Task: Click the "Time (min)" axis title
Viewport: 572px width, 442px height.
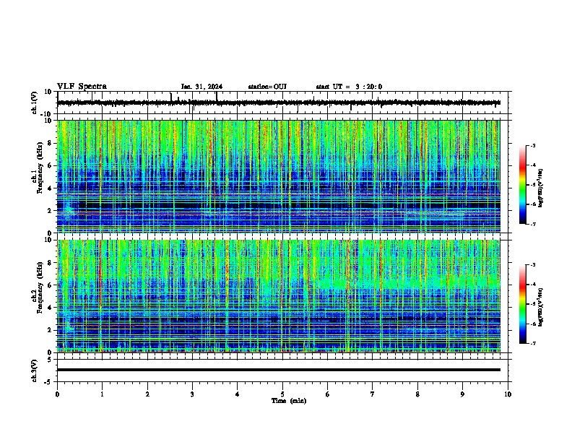Action: [289, 401]
